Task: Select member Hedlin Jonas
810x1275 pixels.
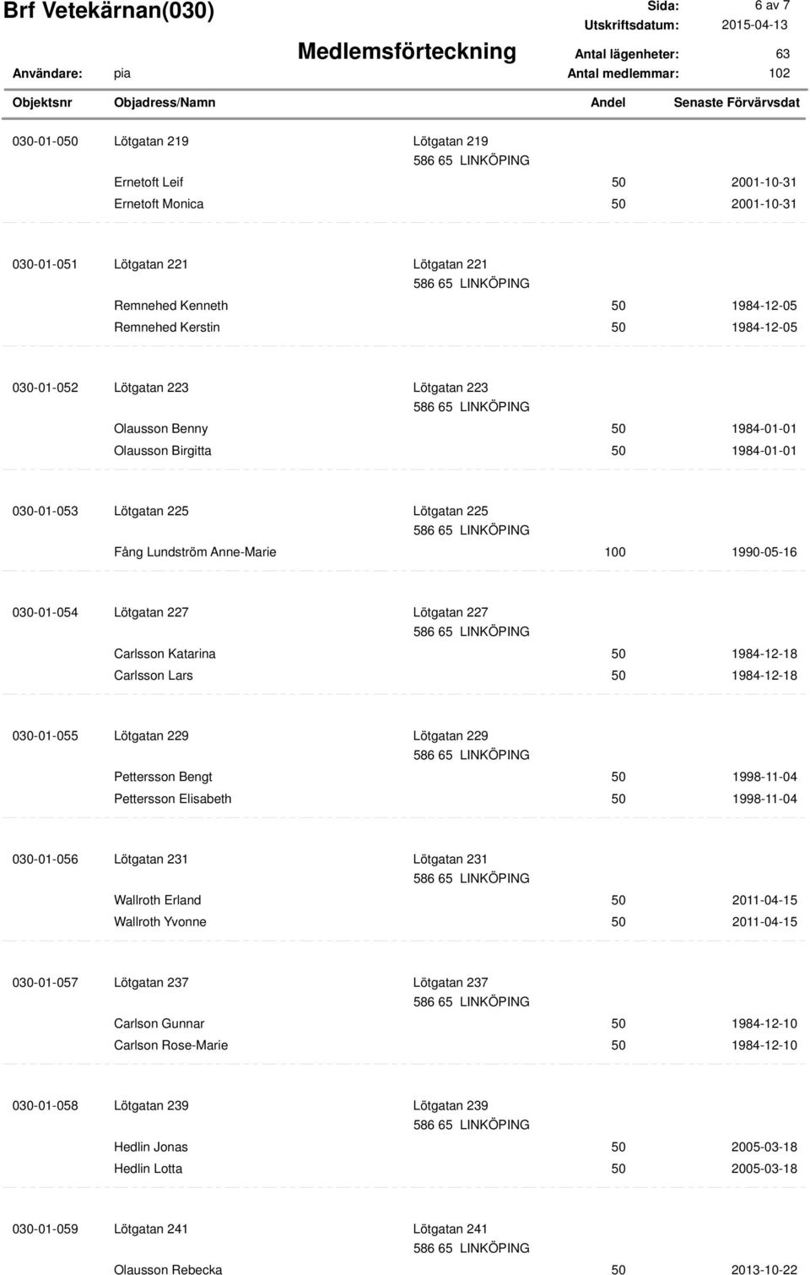Action: tap(151, 1147)
